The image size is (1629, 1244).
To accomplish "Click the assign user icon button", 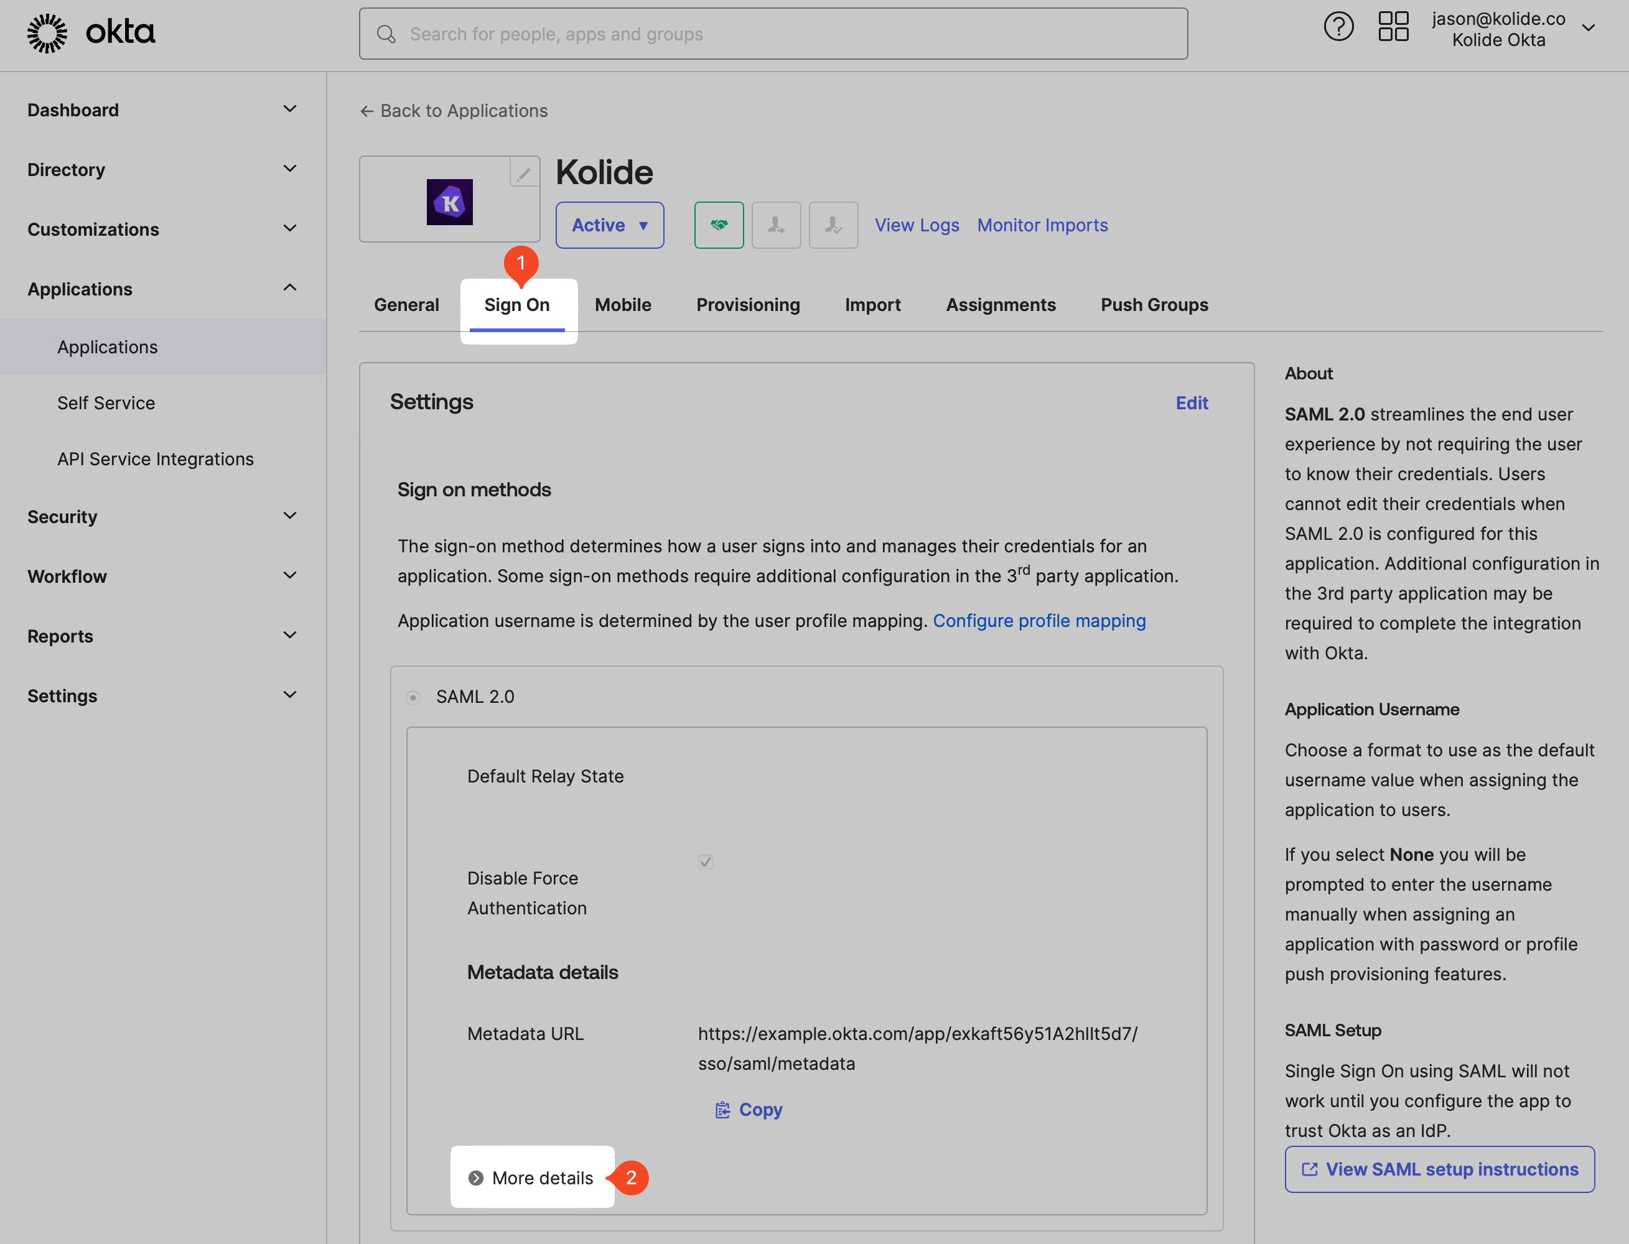I will click(x=775, y=225).
